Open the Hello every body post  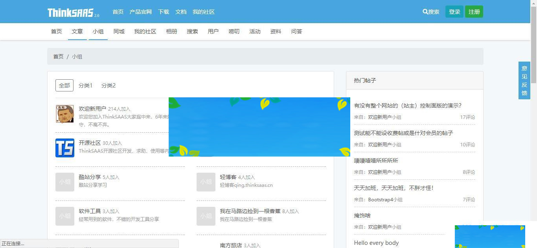(x=376, y=243)
